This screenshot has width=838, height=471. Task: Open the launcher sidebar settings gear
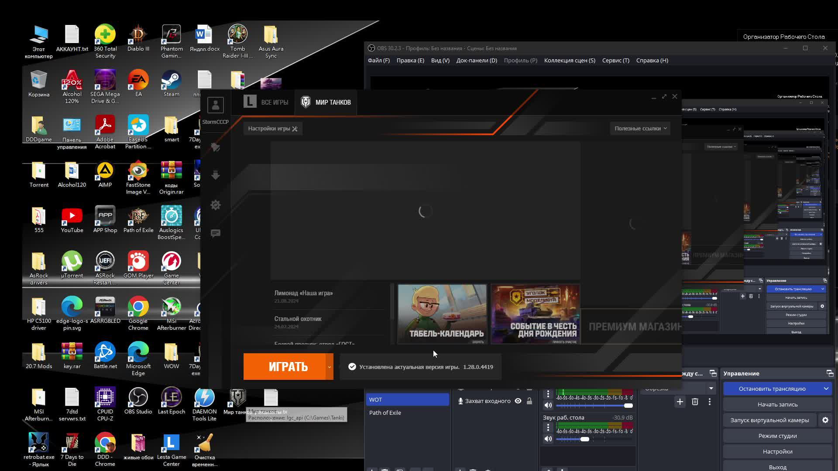[x=216, y=205]
